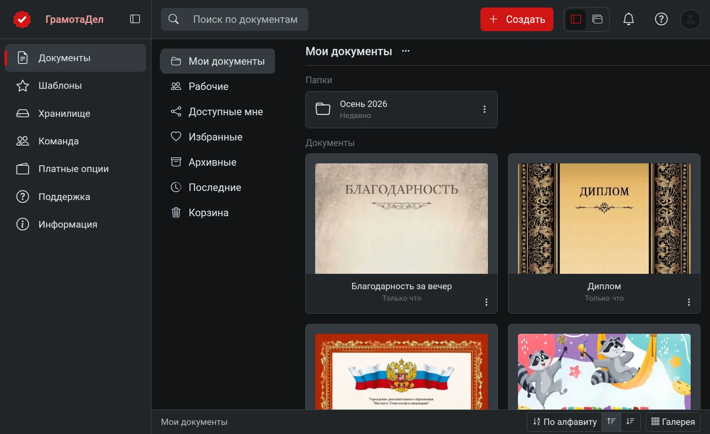
Task: Click the Шаблоны star icon
Action: tap(22, 86)
